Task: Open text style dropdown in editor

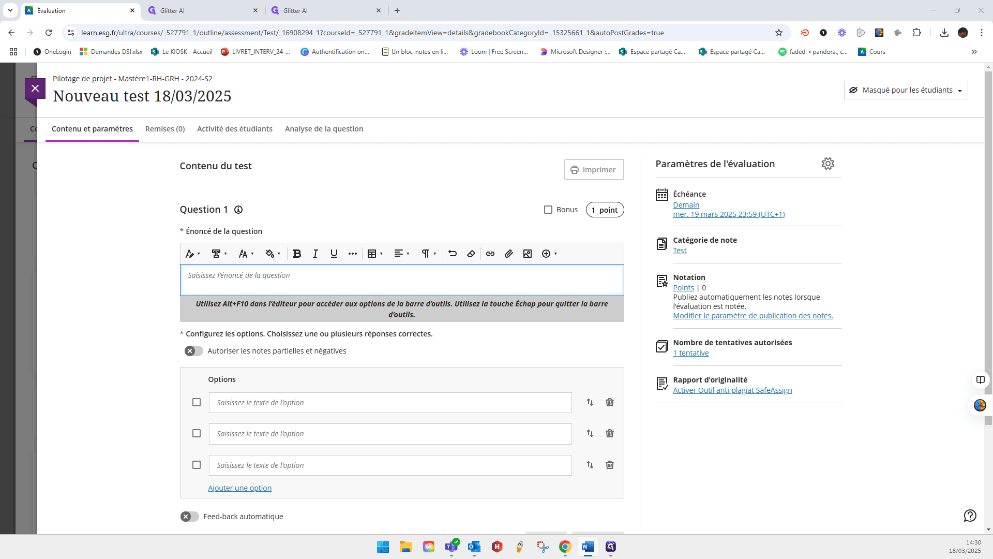Action: (x=193, y=254)
